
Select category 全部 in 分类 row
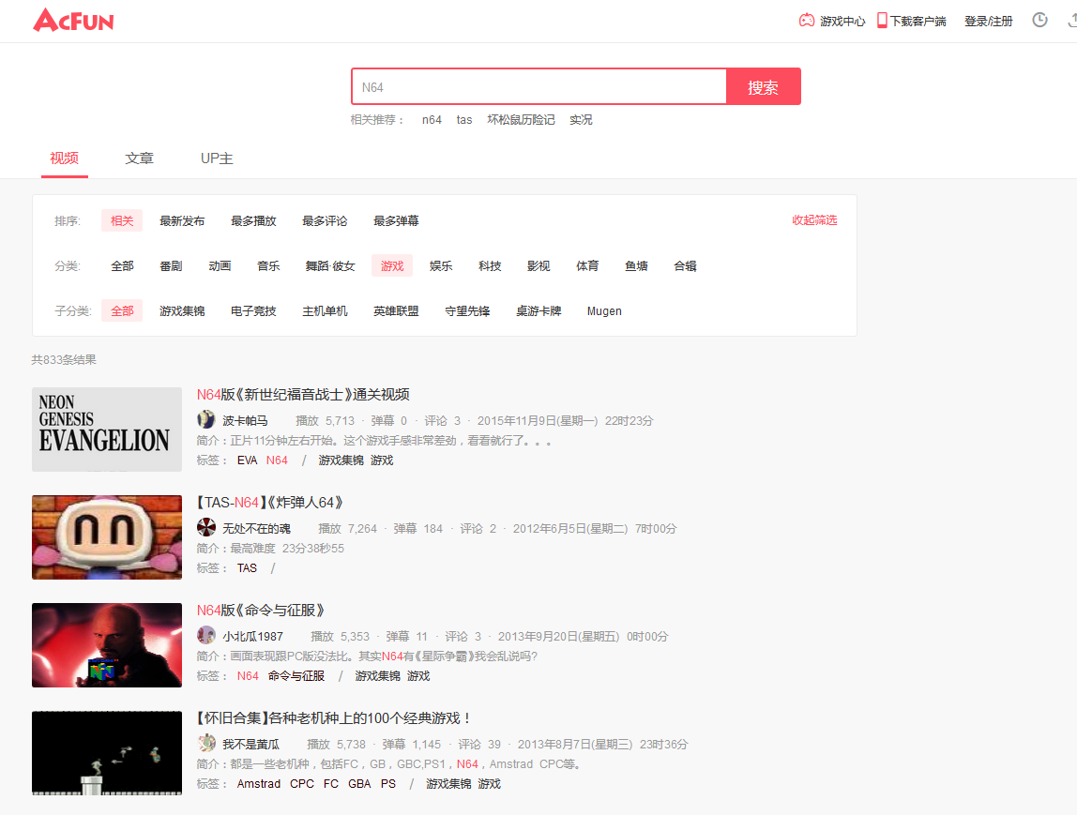point(122,266)
